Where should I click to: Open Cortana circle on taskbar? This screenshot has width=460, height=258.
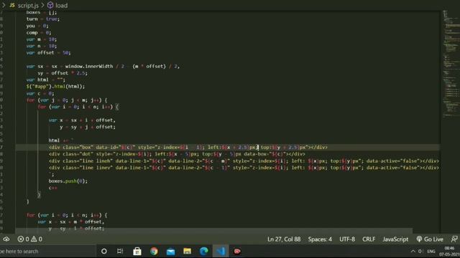pos(103,252)
